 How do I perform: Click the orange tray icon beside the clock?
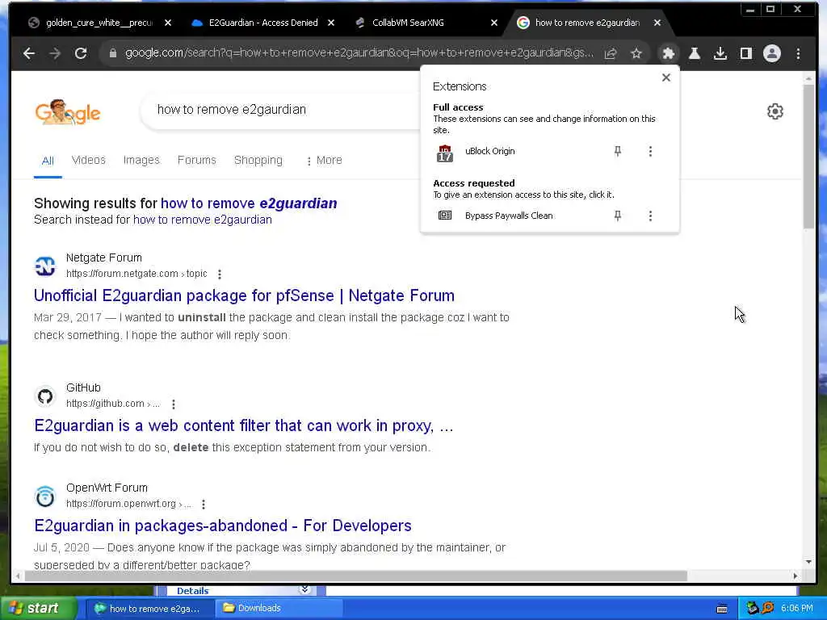(x=767, y=609)
